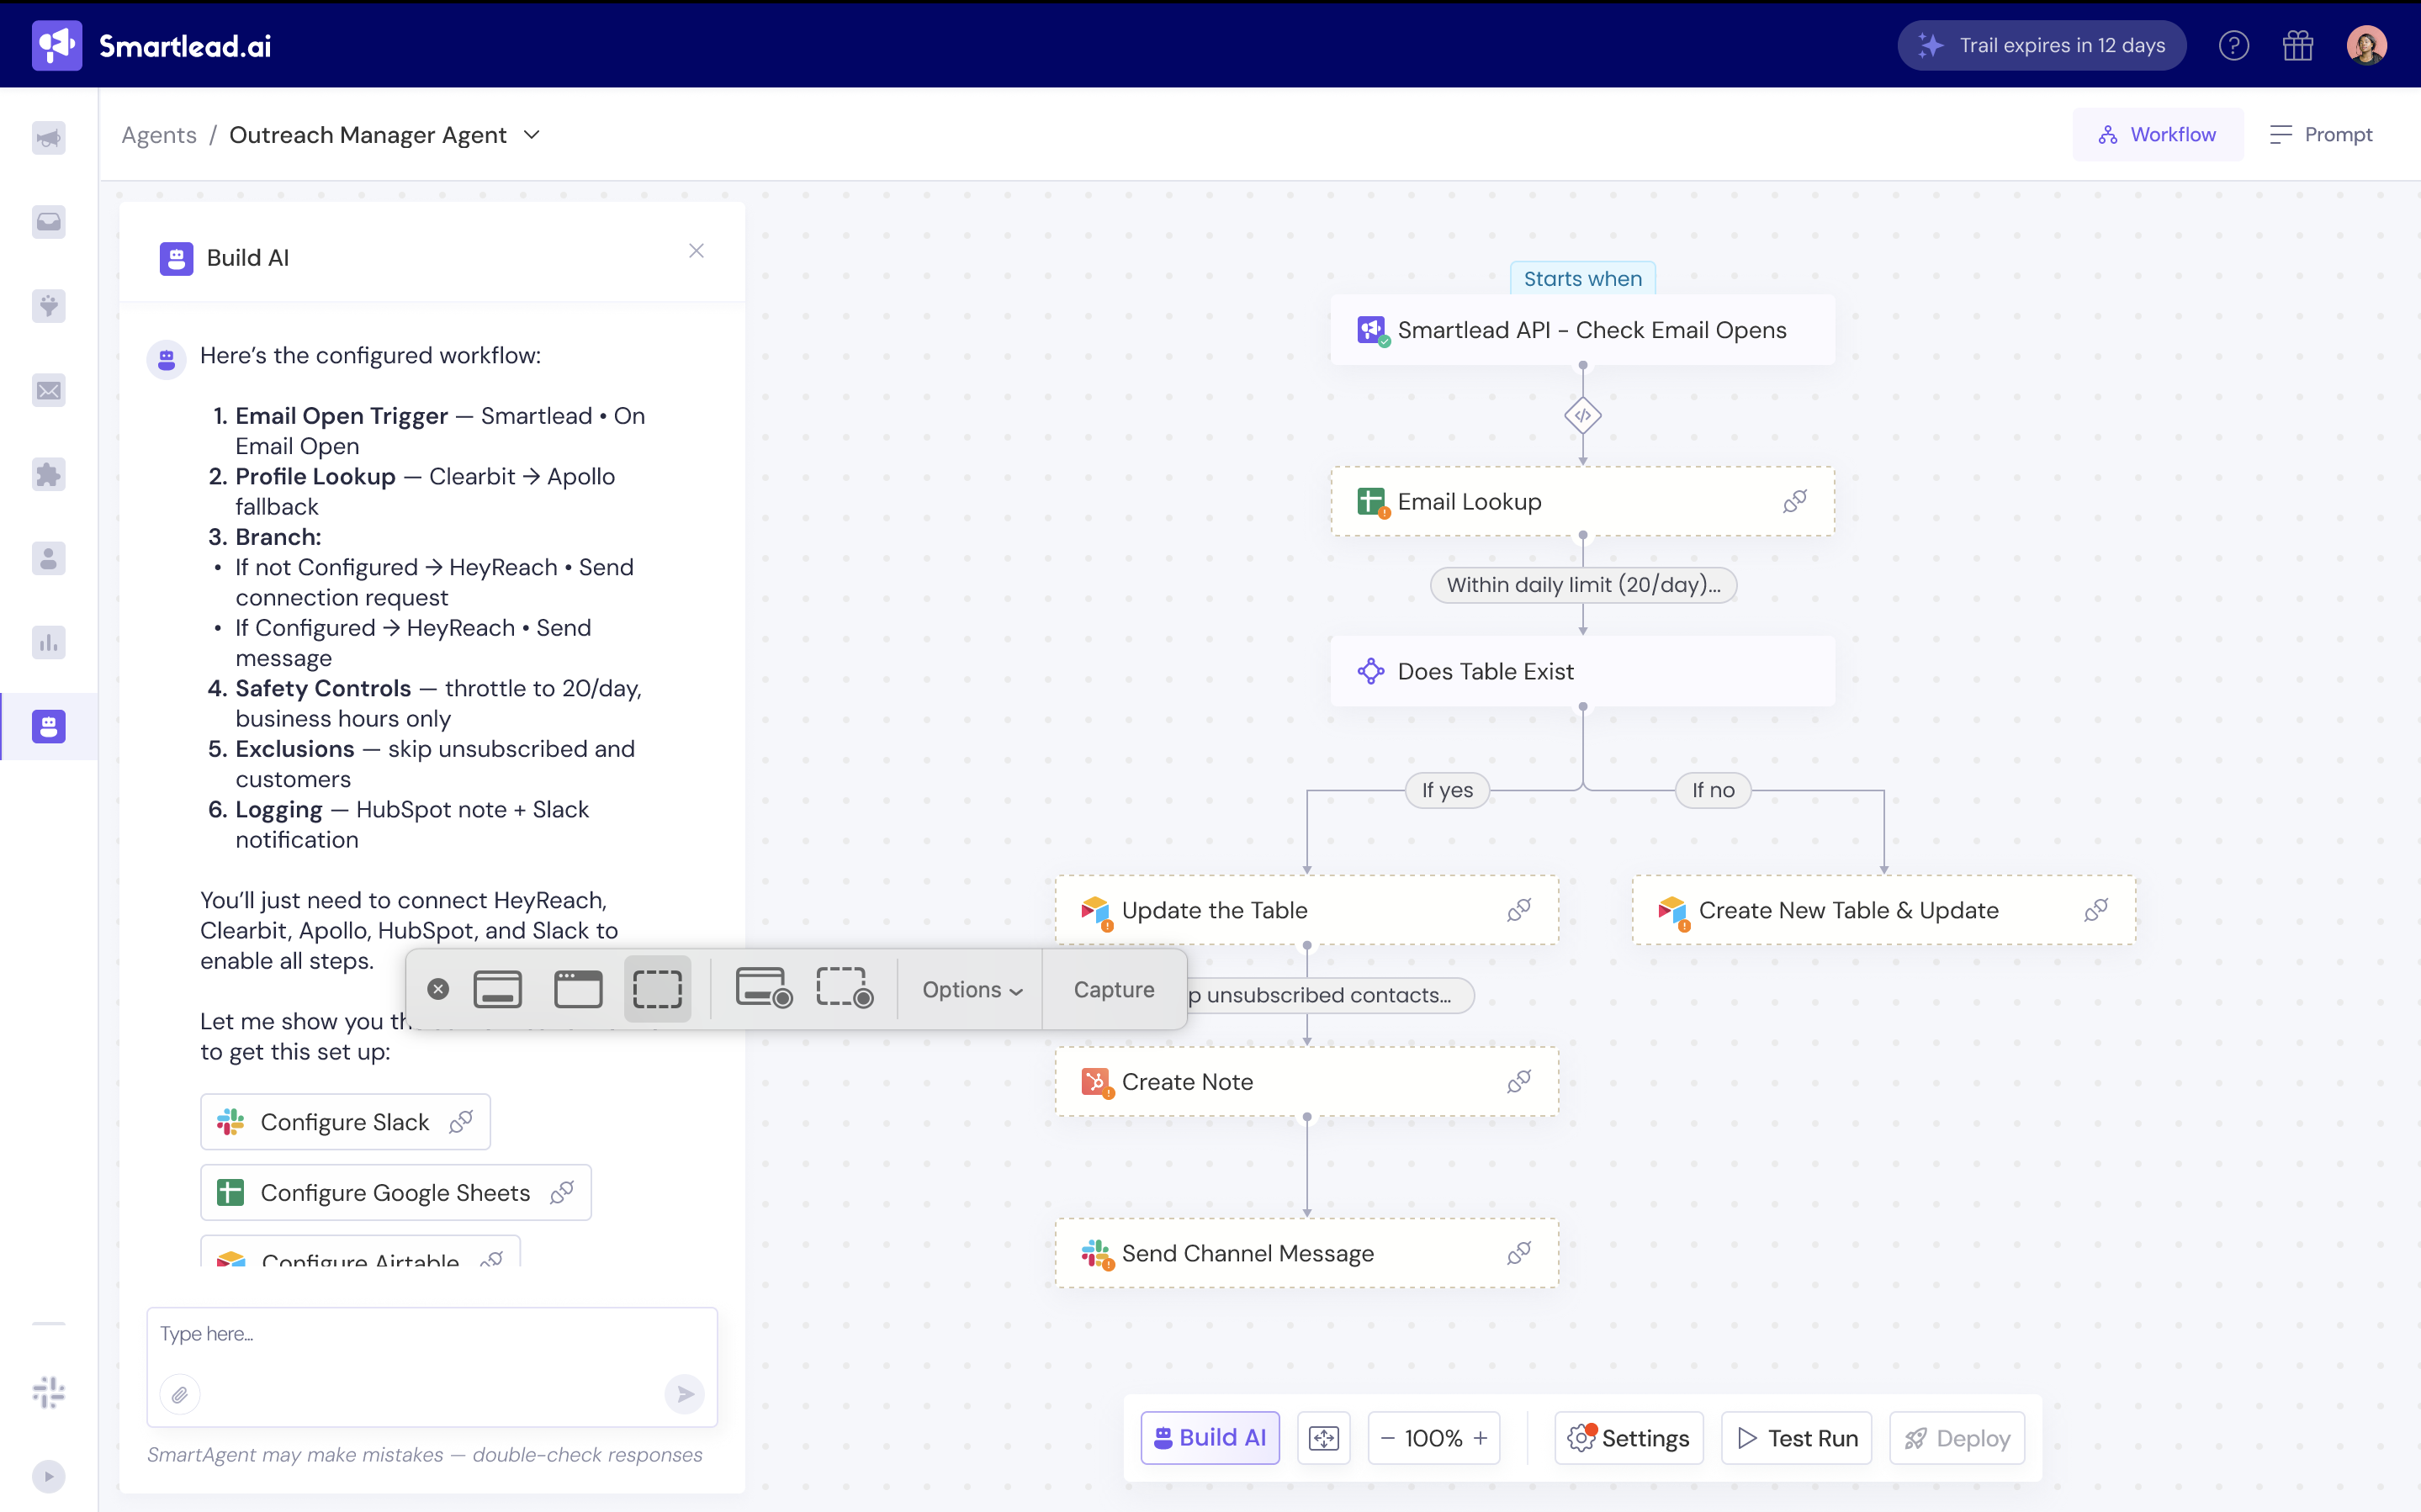The width and height of the screenshot is (2421, 1512).
Task: Open the help question mark icon
Action: (2233, 45)
